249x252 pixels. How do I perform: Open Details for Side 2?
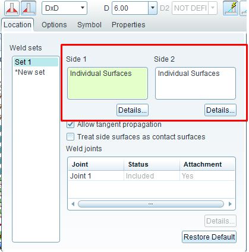(x=220, y=110)
